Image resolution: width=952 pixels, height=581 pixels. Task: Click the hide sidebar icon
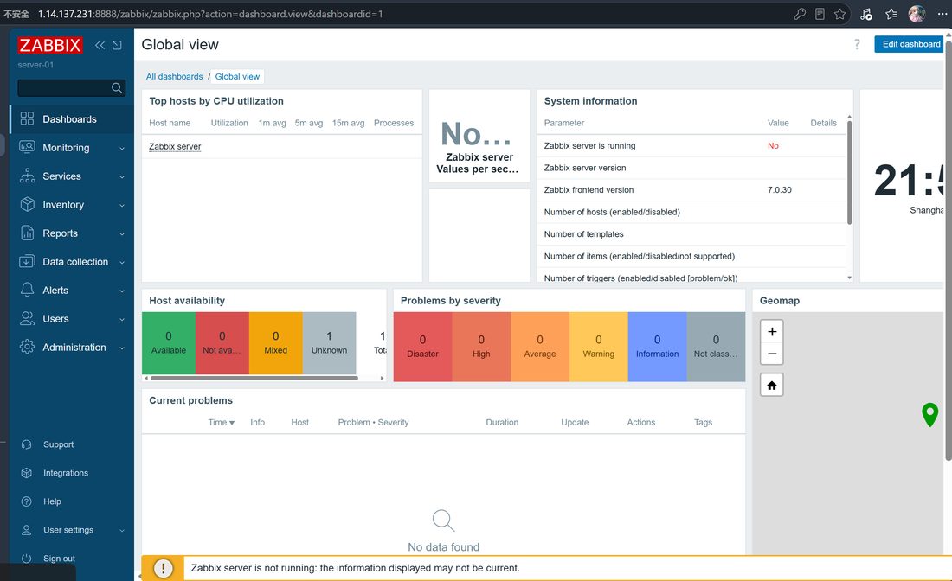click(117, 45)
